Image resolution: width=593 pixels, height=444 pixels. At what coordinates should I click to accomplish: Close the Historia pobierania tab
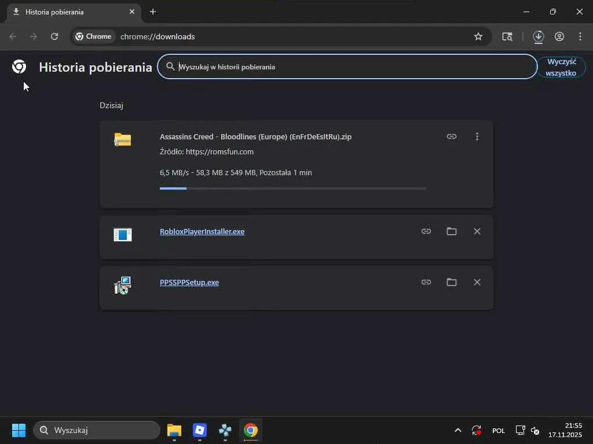(x=132, y=12)
